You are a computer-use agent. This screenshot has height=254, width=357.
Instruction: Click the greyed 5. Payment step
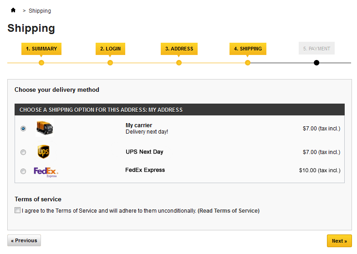[x=316, y=49]
